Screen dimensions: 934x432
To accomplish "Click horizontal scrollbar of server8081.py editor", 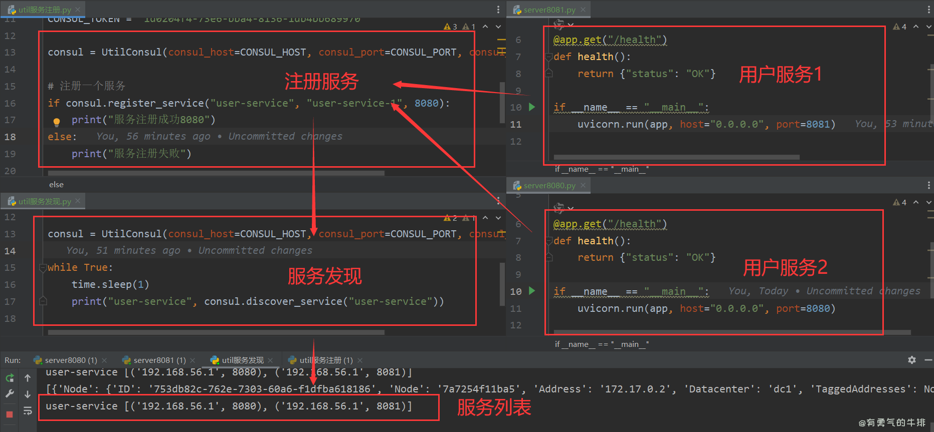I will tap(676, 157).
